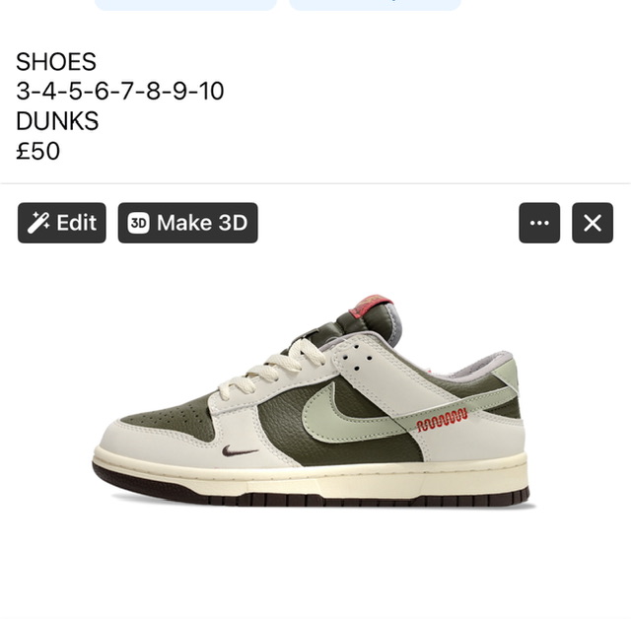The height and width of the screenshot is (619, 631).
Task: Click the red tongue label on the sneaker
Action: pos(370,307)
